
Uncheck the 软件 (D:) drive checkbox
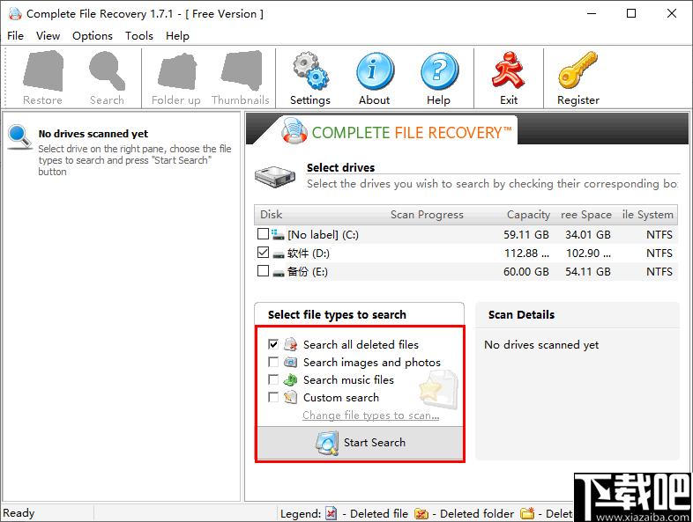pos(263,252)
